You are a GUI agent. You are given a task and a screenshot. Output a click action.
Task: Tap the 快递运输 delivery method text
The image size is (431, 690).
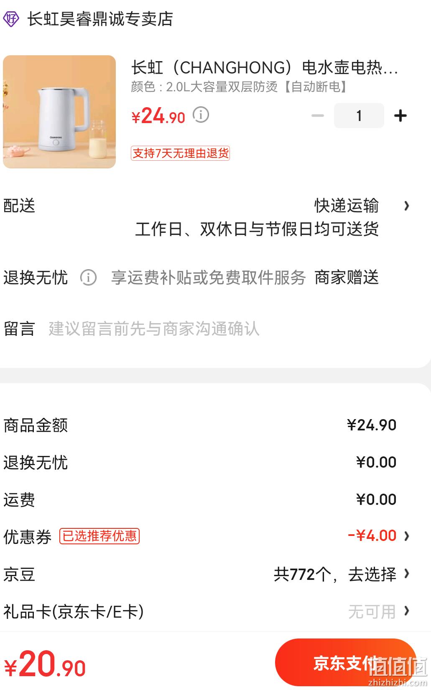[347, 206]
